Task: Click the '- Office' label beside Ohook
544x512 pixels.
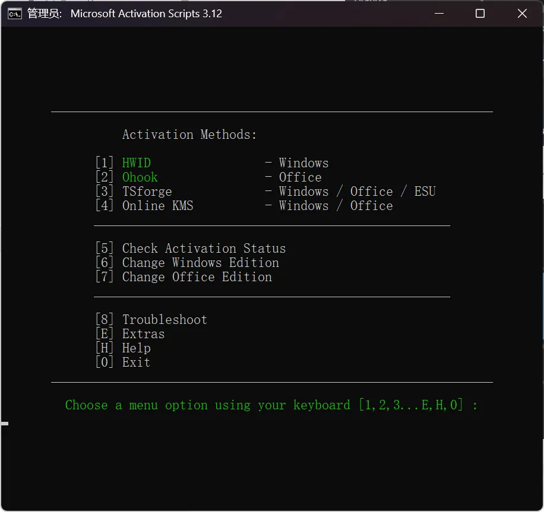Action: pos(293,177)
